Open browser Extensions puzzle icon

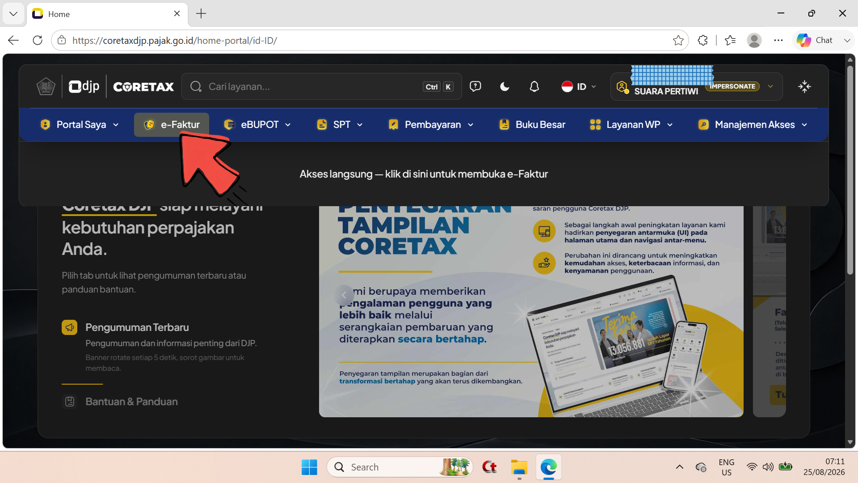(x=702, y=40)
